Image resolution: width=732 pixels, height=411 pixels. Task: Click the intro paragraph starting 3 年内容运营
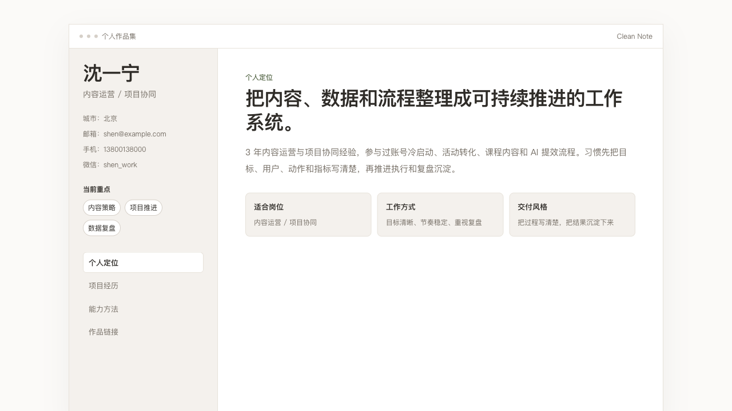click(x=436, y=160)
